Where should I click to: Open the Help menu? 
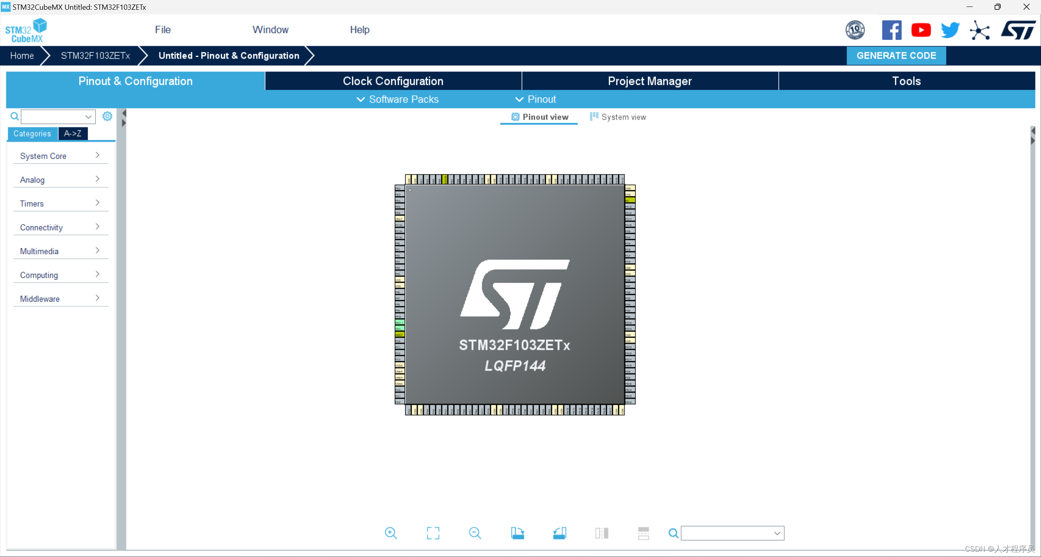pos(359,30)
